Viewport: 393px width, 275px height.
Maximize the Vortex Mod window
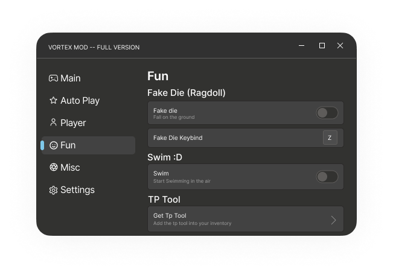coord(322,46)
